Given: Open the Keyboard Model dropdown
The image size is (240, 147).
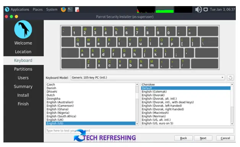Looking at the screenshot, I should tap(148, 78).
